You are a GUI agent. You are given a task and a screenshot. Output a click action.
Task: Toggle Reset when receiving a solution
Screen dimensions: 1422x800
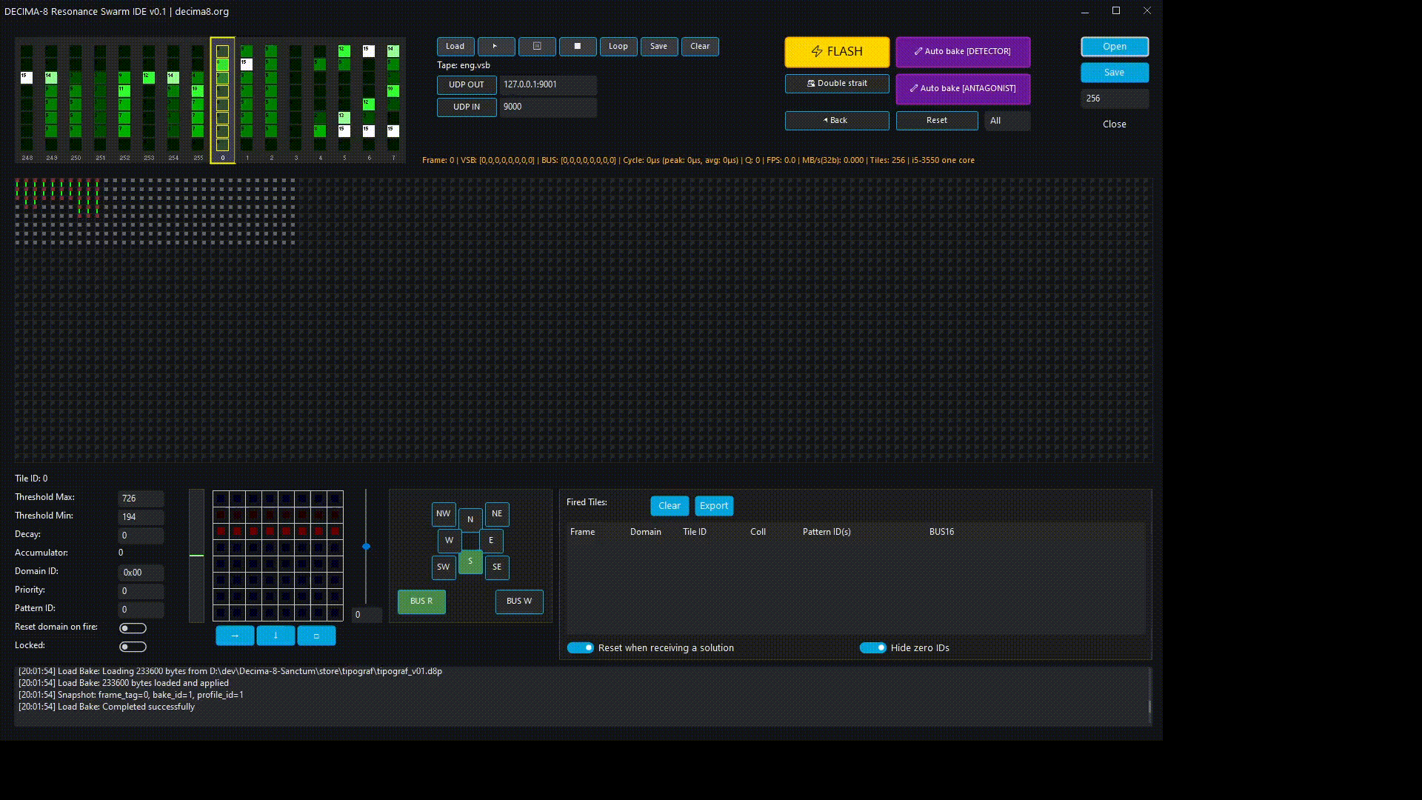click(x=580, y=647)
